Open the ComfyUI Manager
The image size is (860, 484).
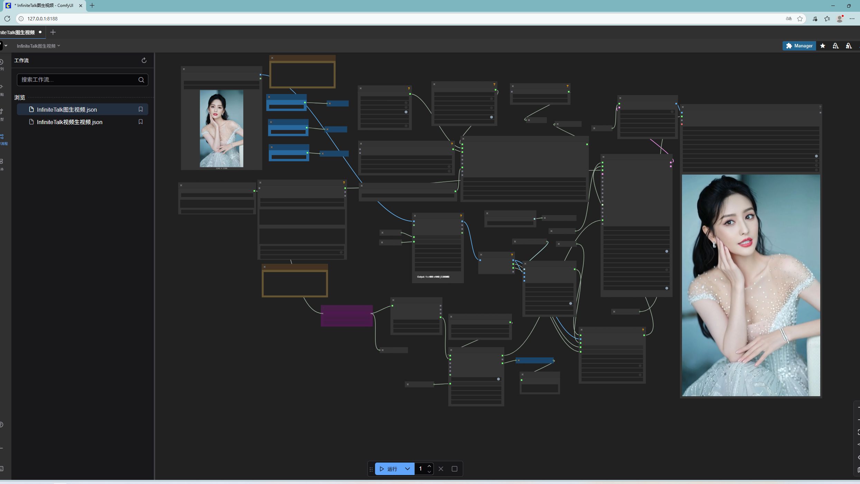(799, 46)
